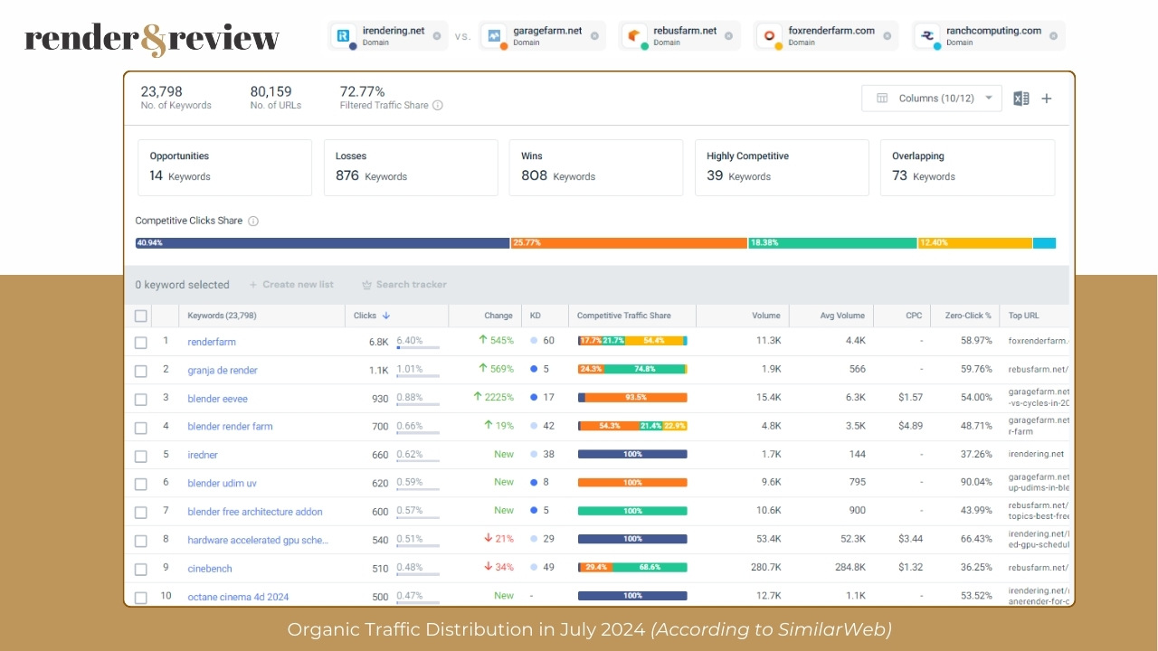Toggle the select-all keywords checkbox
Image resolution: width=1158 pixels, height=651 pixels.
(140, 316)
